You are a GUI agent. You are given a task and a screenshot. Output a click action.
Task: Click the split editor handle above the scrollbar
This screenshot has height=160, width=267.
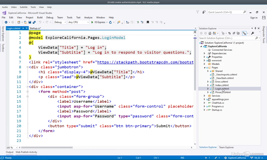(x=195, y=32)
